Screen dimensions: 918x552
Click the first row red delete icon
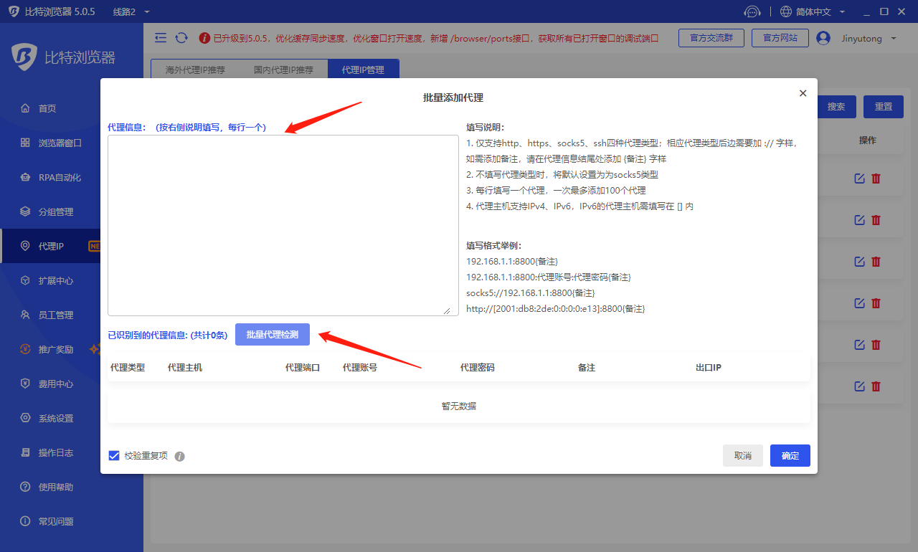876,179
